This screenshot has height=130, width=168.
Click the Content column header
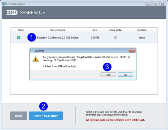[x=142, y=30]
